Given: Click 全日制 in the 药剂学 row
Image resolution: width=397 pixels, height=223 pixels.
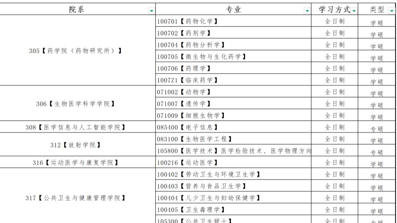Looking at the screenshot, I should click(335, 33).
